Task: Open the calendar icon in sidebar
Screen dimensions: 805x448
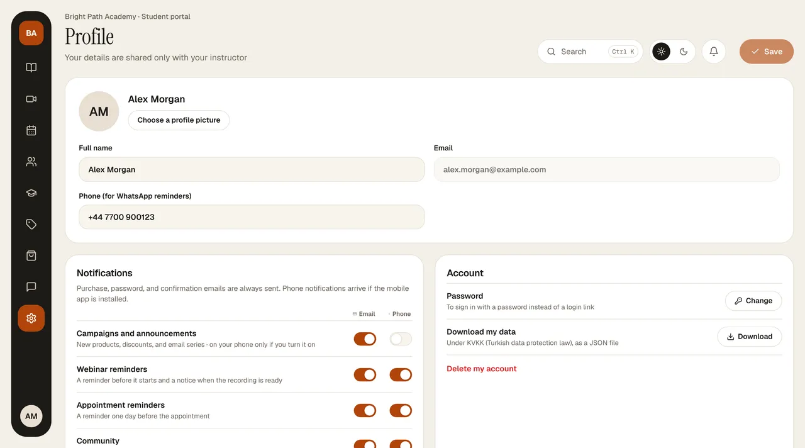Action: (31, 130)
